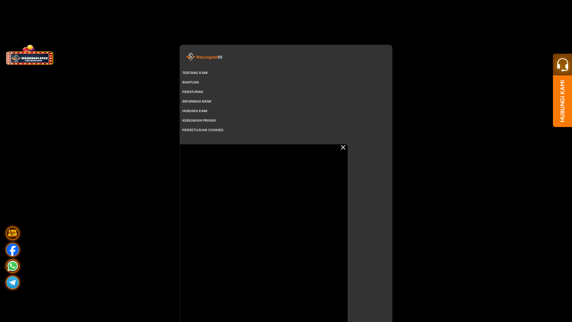The width and height of the screenshot is (572, 322).
Task: Click the orange headset support icon
Action: coord(562,64)
